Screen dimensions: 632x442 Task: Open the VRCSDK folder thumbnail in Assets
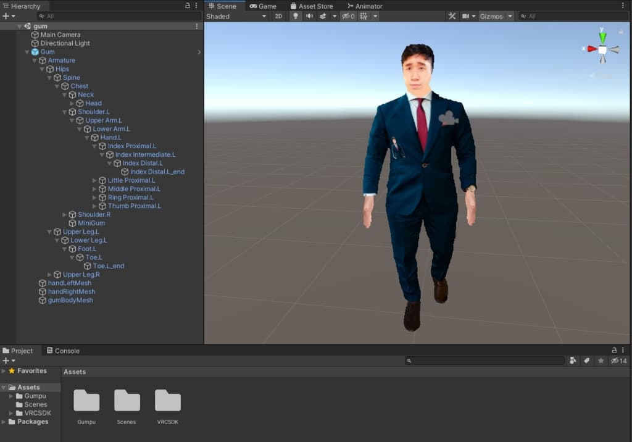[x=167, y=401]
